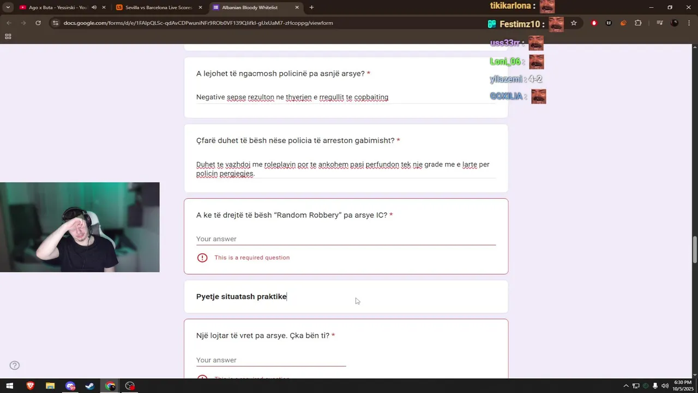This screenshot has width=698, height=393.
Task: Focus the address bar URL
Action: [198, 23]
